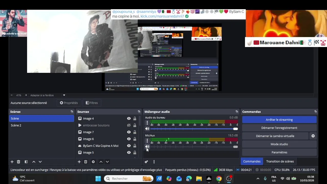The image size is (327, 184).
Task: Move the source down in the list
Action: click(107, 162)
